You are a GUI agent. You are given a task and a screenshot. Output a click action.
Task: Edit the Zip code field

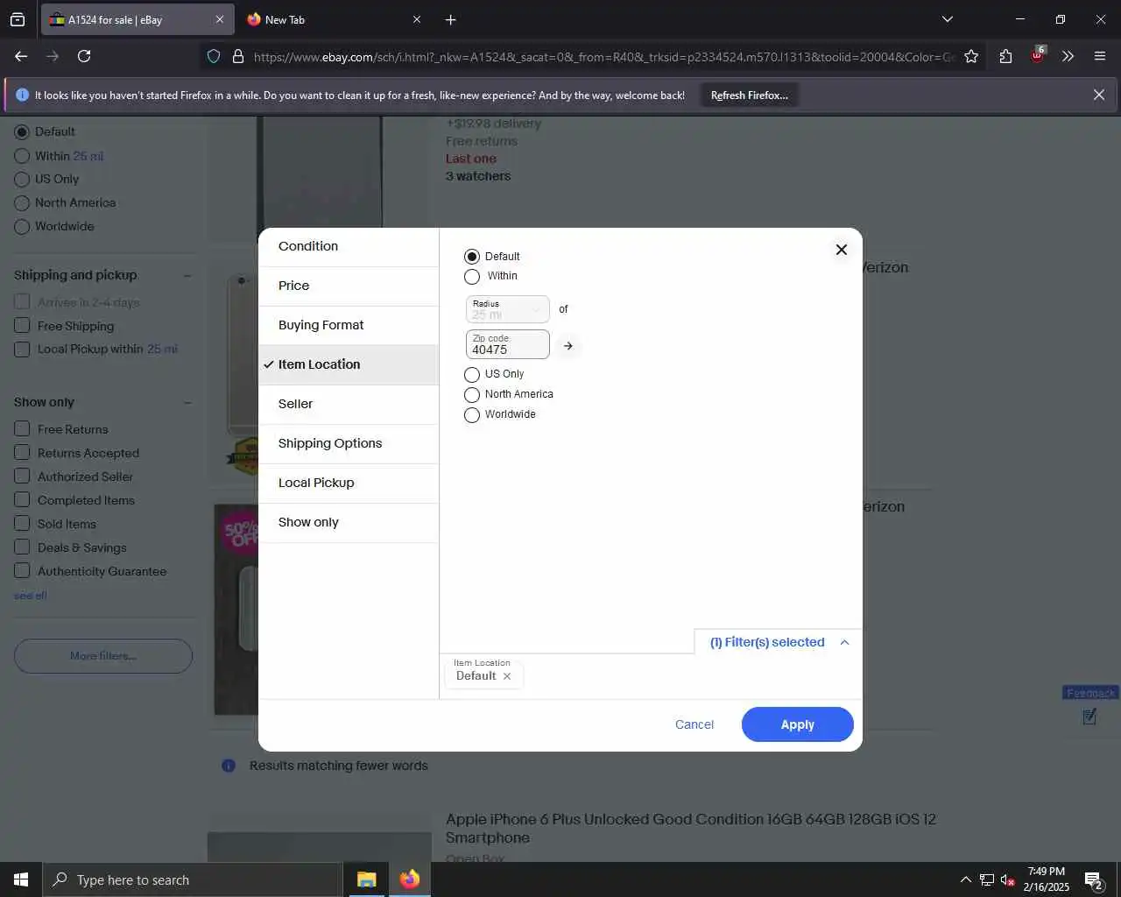pyautogui.click(x=507, y=344)
